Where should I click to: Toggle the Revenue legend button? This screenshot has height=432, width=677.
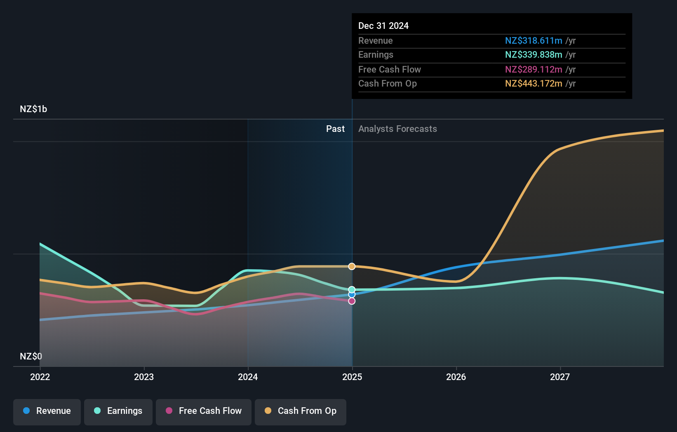click(x=47, y=412)
